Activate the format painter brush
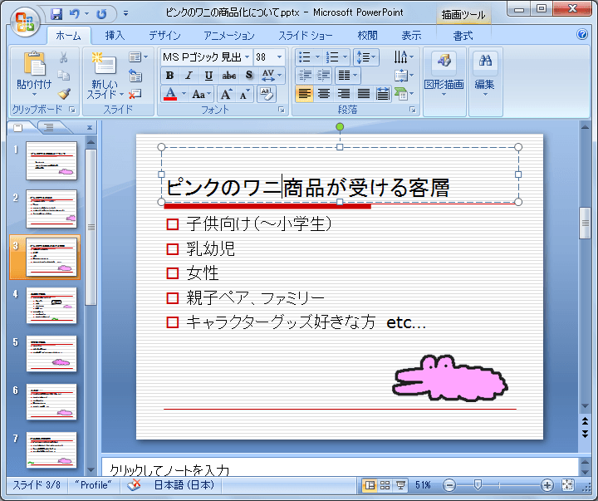The height and width of the screenshot is (501, 598). pyautogui.click(x=64, y=93)
